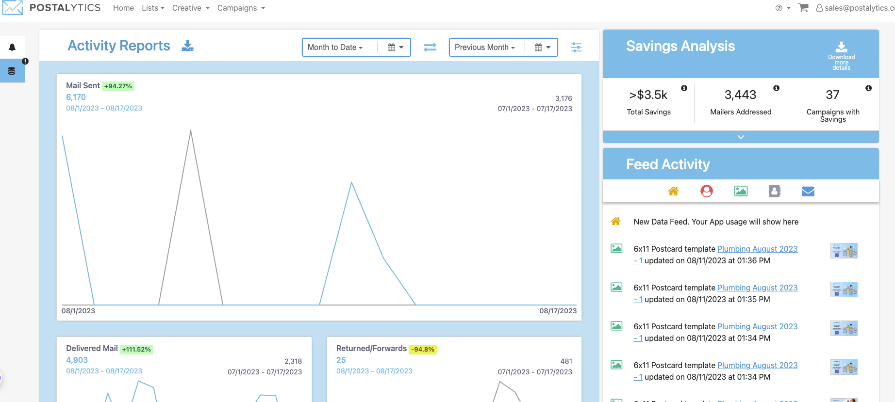Viewport: 895px width, 402px height.
Task: Download the Activity Reports data
Action: click(x=187, y=46)
